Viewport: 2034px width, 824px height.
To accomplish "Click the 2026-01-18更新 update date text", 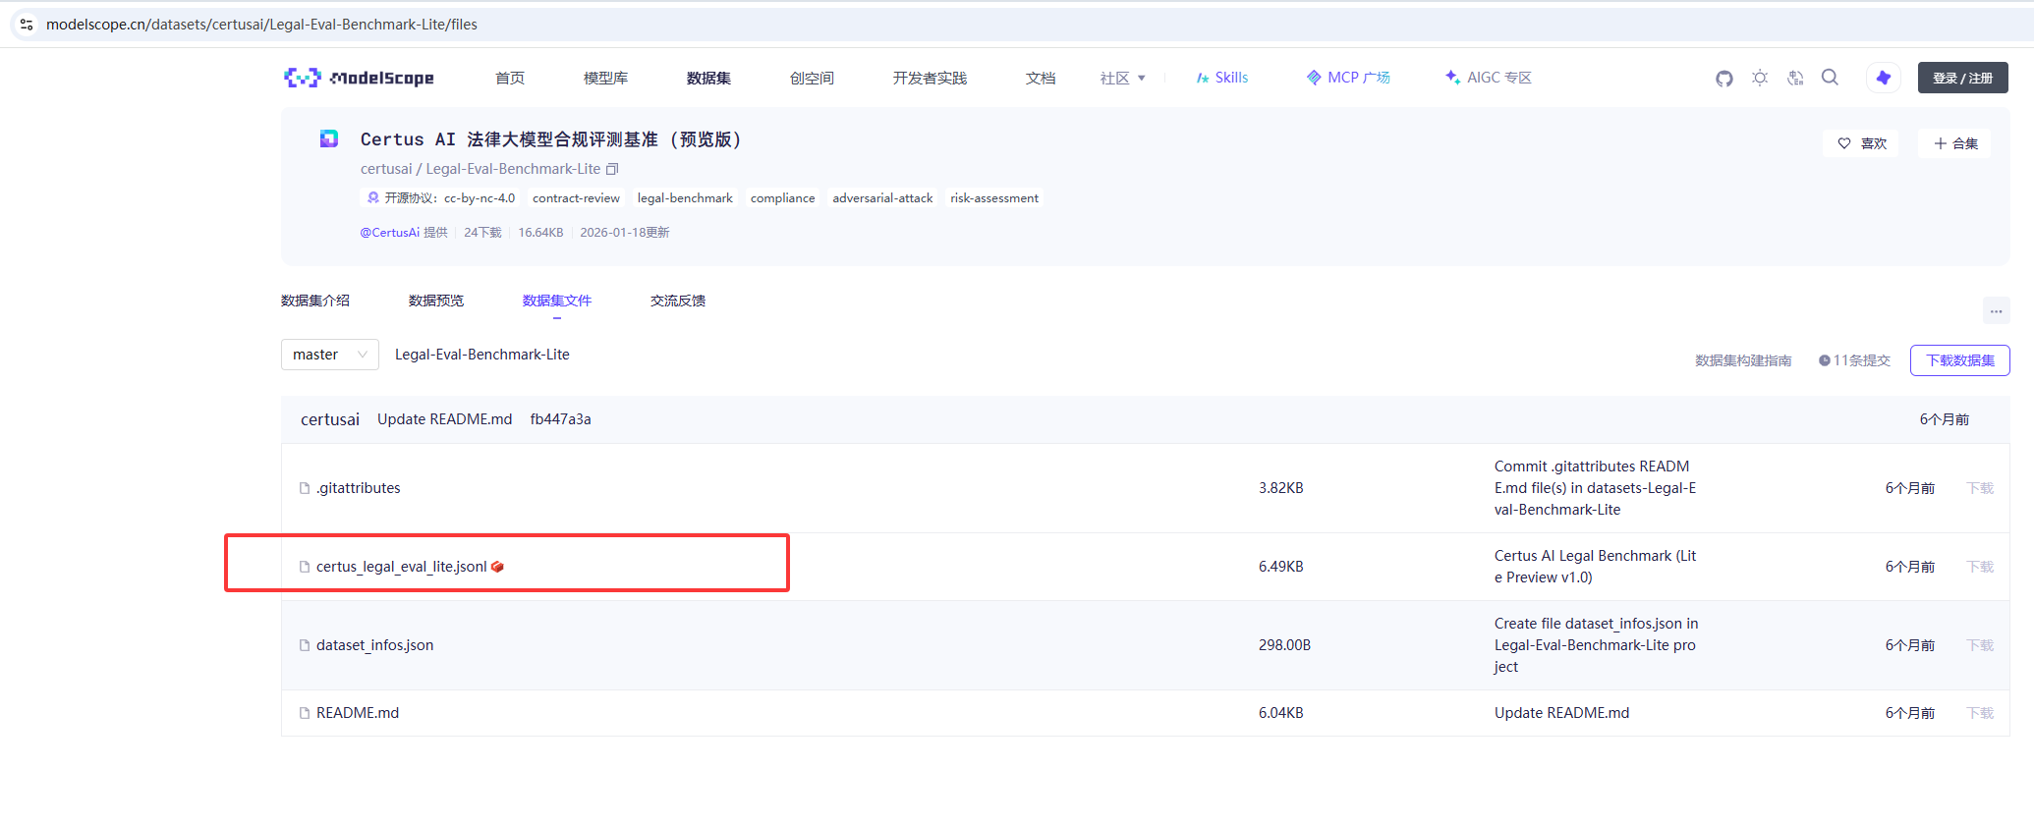I will tap(625, 233).
